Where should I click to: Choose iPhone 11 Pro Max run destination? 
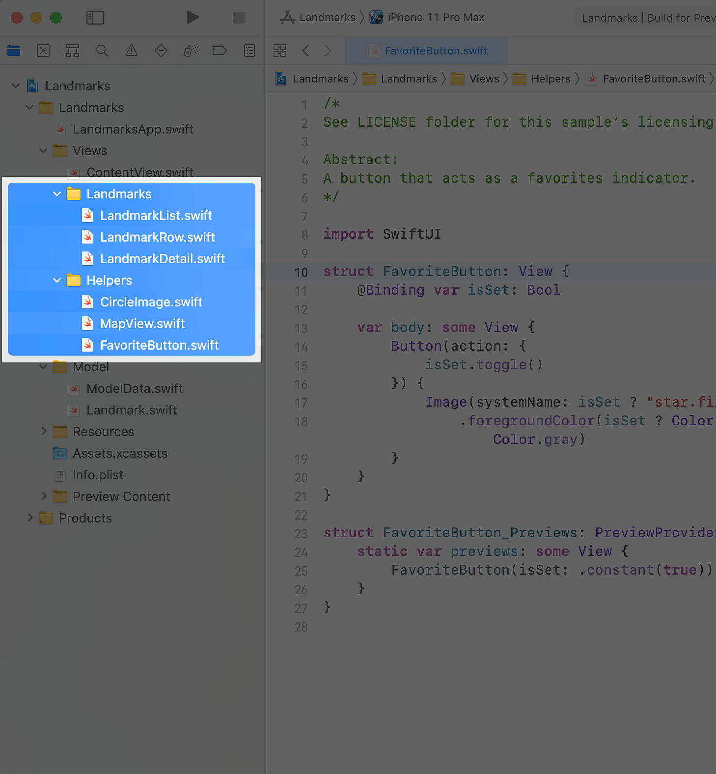tap(427, 18)
